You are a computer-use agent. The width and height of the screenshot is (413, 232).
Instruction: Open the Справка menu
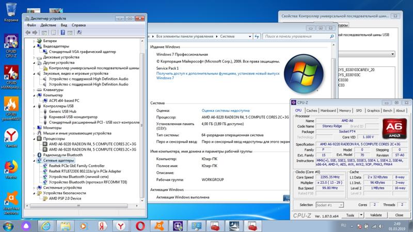click(x=78, y=25)
